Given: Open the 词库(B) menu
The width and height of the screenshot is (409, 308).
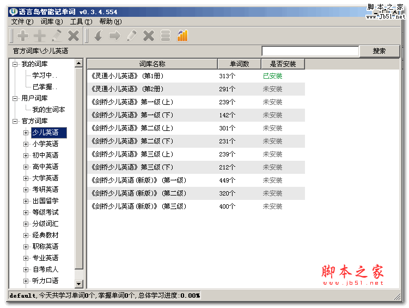Looking at the screenshot, I should [x=52, y=22].
